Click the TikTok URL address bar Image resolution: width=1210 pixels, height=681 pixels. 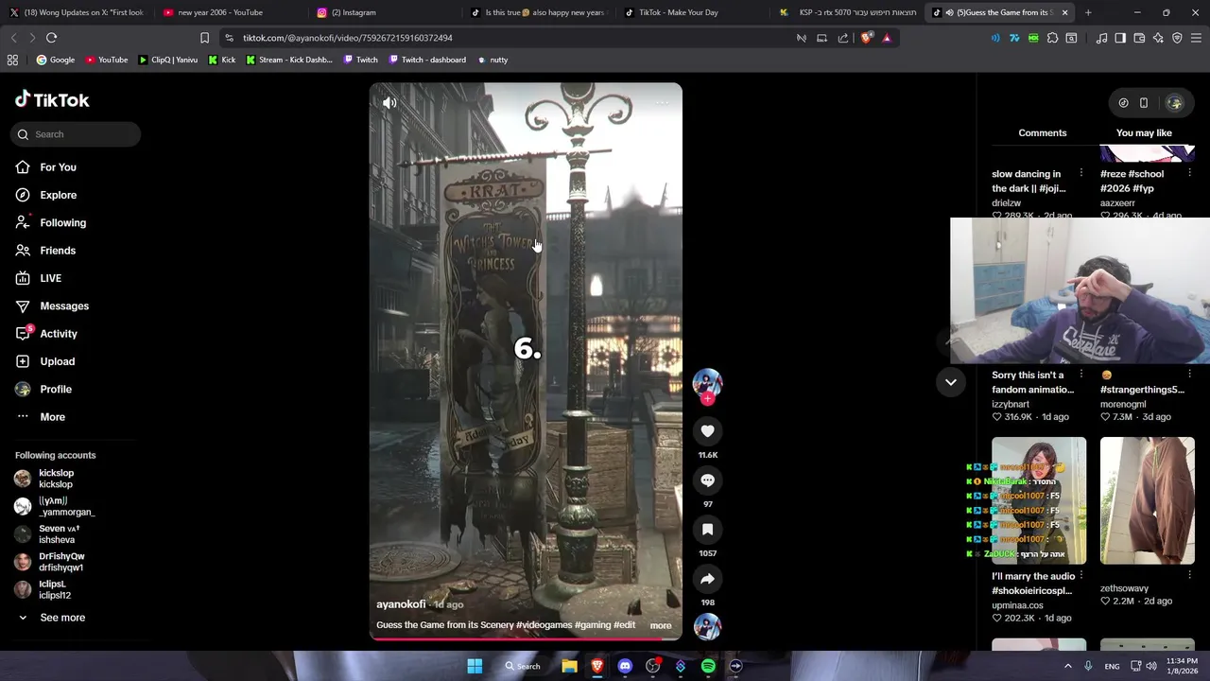(510, 38)
